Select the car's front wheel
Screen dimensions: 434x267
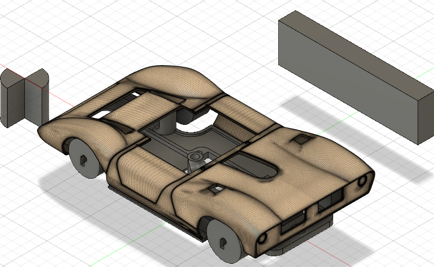[224, 241]
